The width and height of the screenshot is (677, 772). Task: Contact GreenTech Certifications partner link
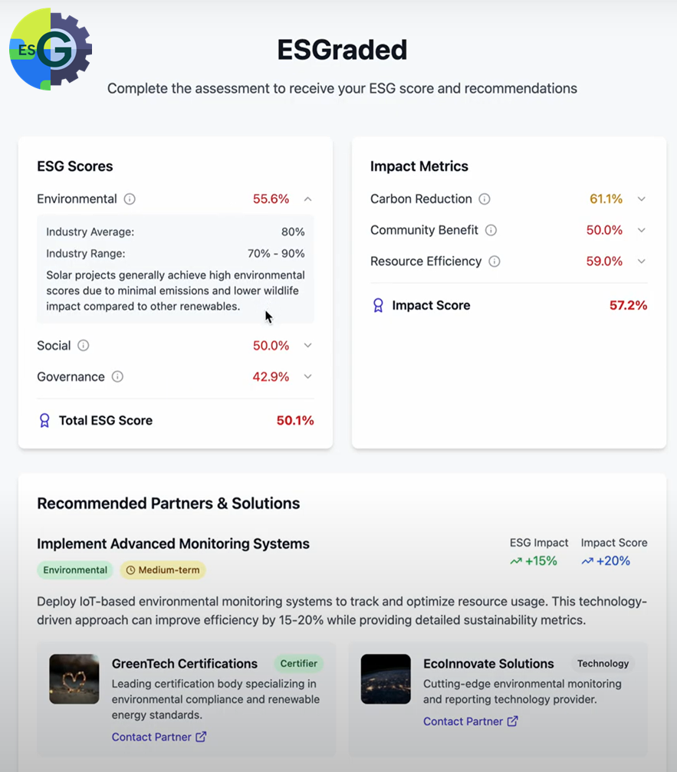pos(159,737)
